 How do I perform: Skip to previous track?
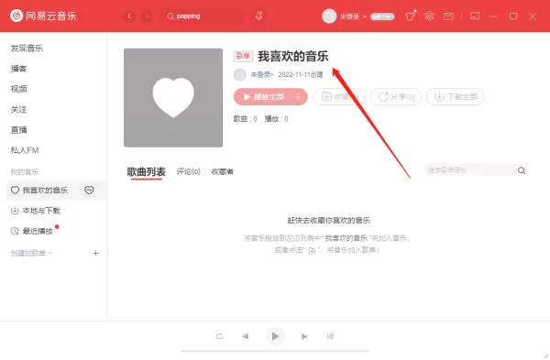(246, 336)
